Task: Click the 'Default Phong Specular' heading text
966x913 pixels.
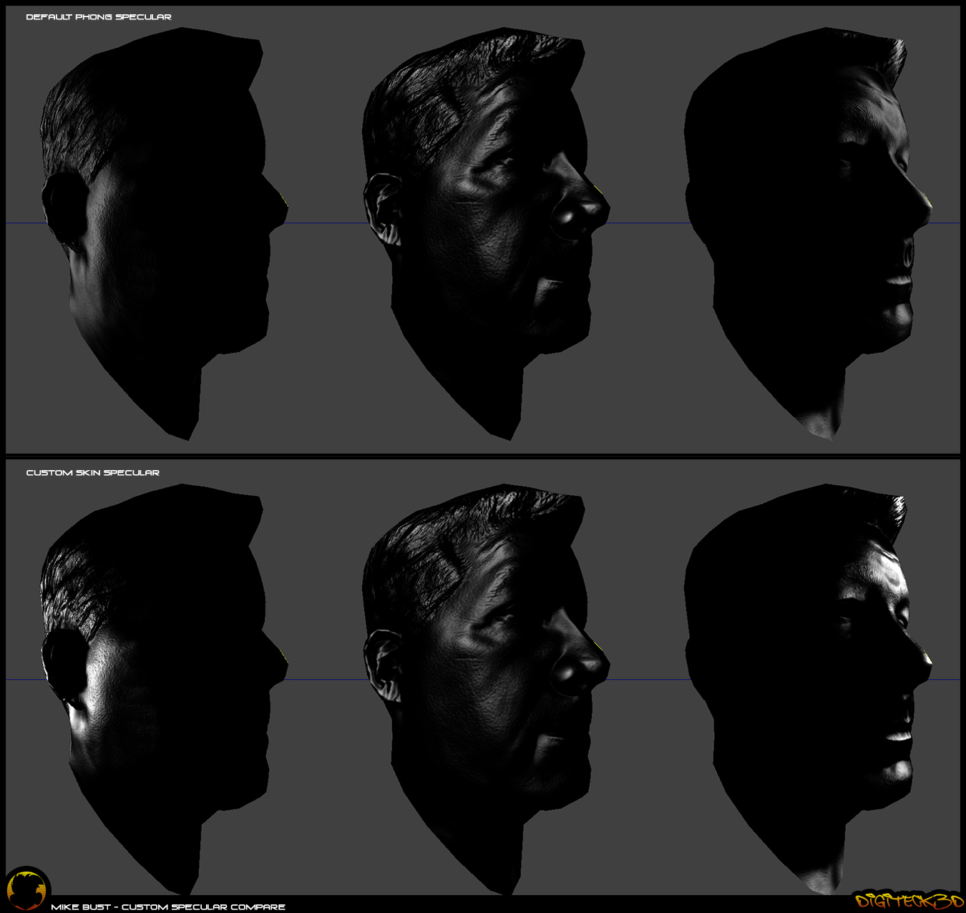Action: pyautogui.click(x=99, y=16)
